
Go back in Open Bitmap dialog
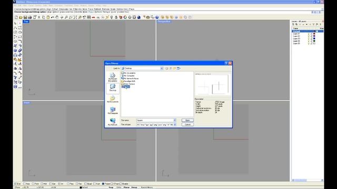click(166, 68)
